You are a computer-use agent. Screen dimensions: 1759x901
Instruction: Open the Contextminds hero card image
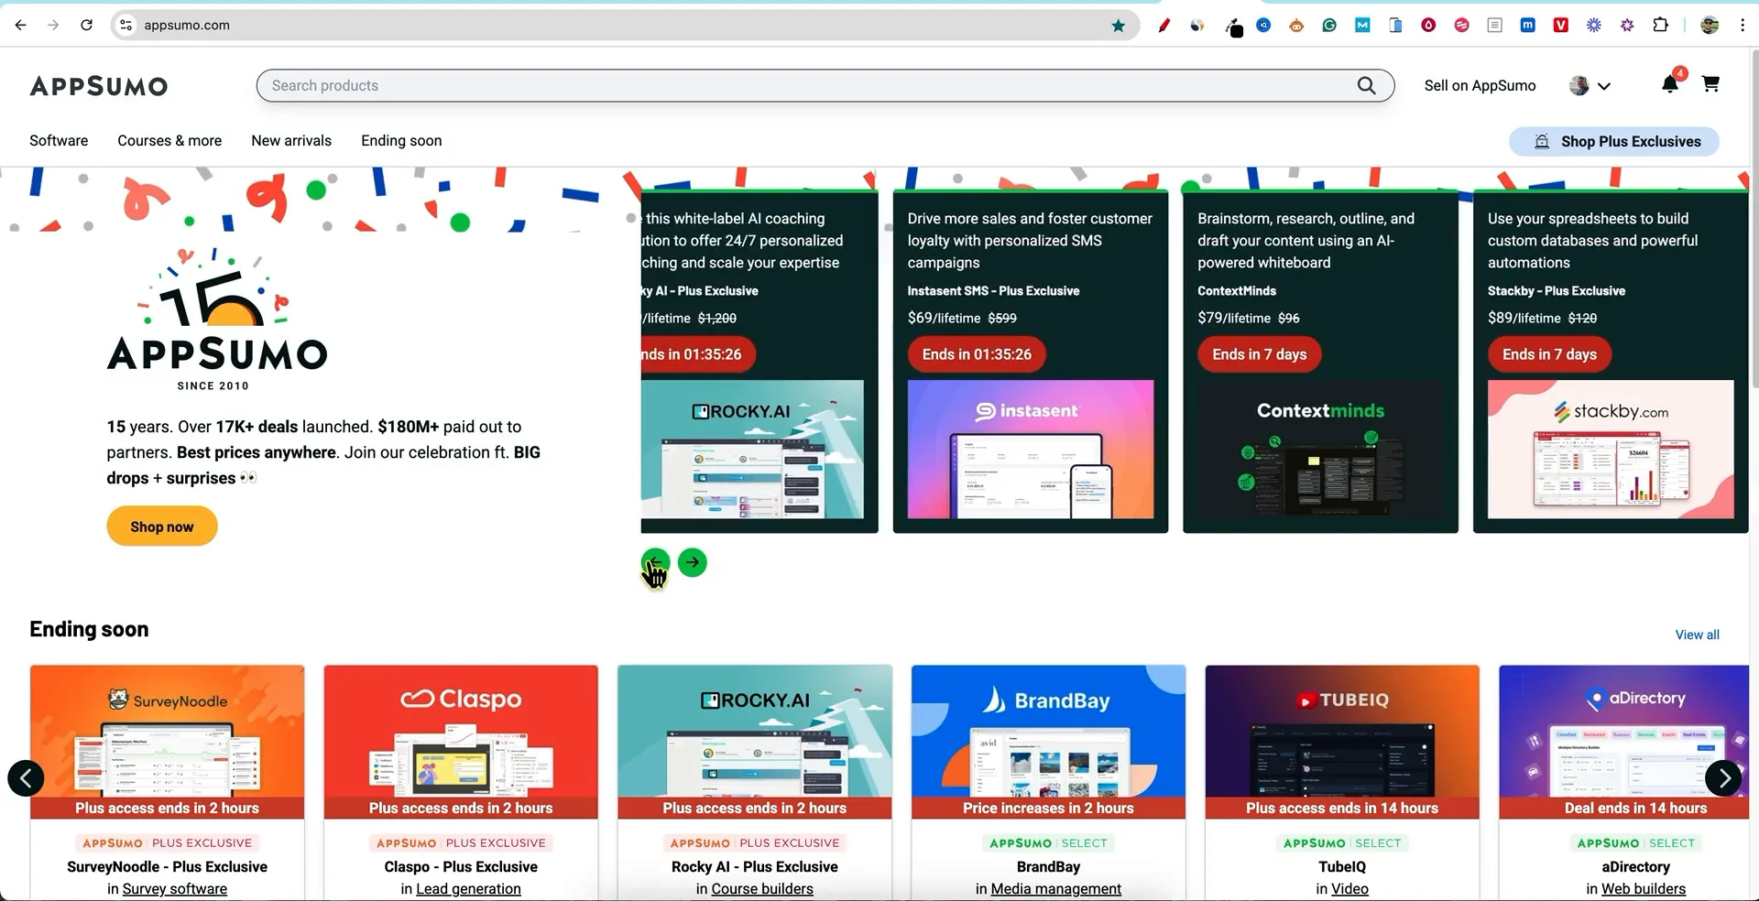pos(1320,449)
